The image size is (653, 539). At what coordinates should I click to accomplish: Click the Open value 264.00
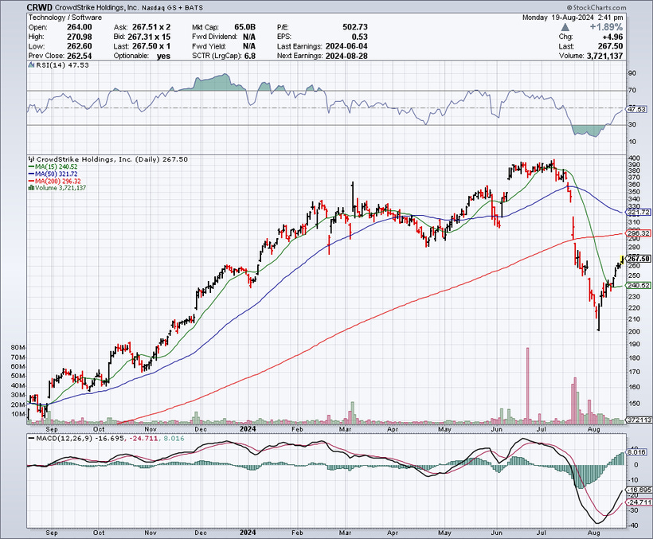[x=79, y=27]
